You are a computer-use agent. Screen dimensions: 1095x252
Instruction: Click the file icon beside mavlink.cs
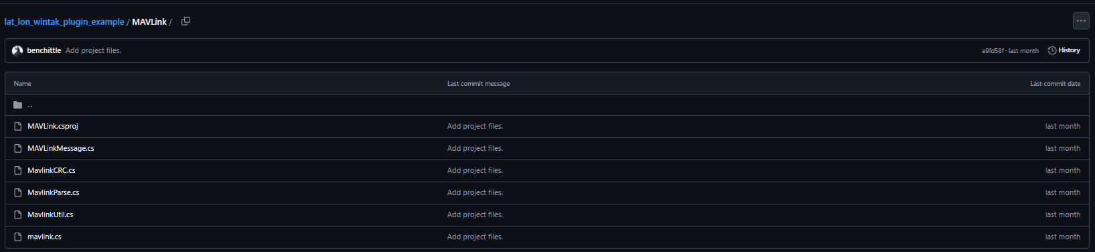(18, 237)
